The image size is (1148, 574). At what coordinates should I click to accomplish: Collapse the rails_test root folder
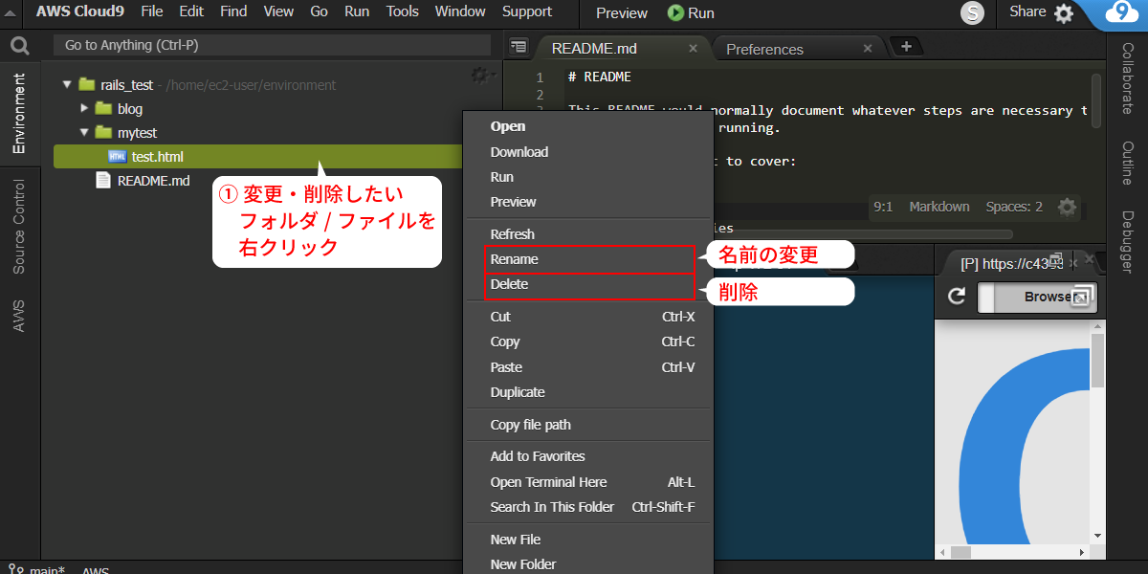pos(67,85)
